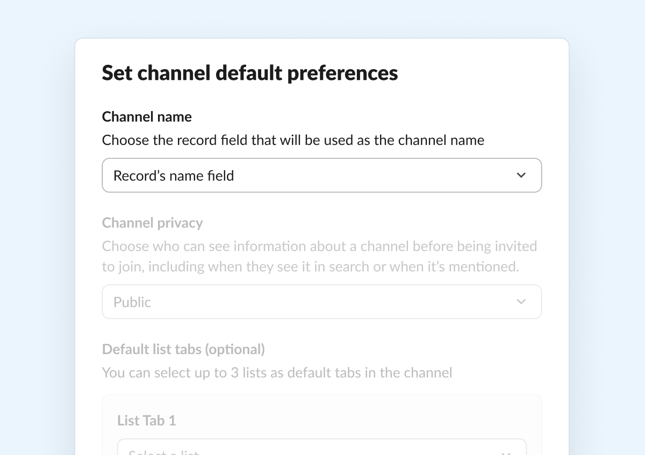645x455 pixels.
Task: Click the chevron in the Channel name selector
Action: click(521, 175)
